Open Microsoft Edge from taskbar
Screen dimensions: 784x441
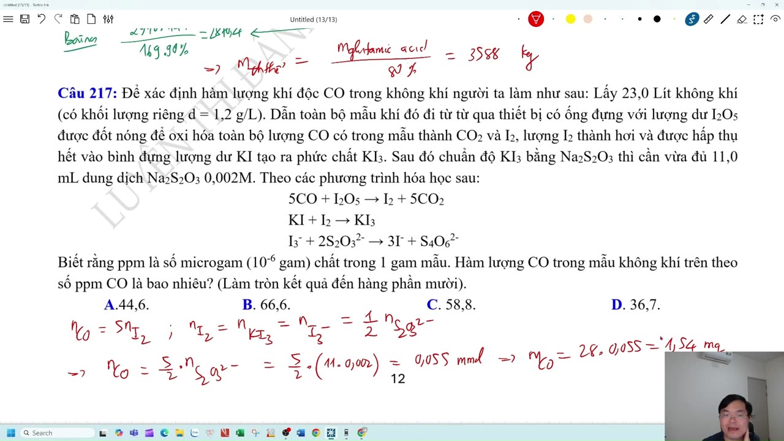point(164,433)
